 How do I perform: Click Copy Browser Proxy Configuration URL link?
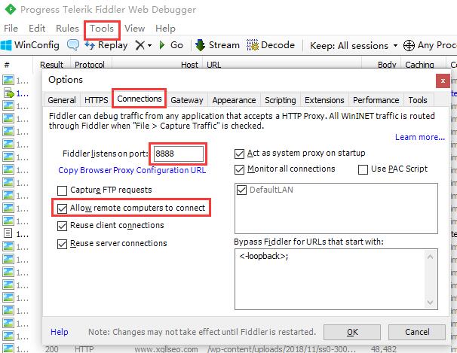(x=132, y=170)
